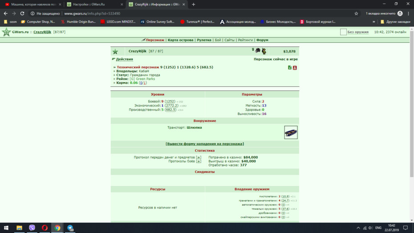Open a new browser tab

pyautogui.click(x=194, y=4)
